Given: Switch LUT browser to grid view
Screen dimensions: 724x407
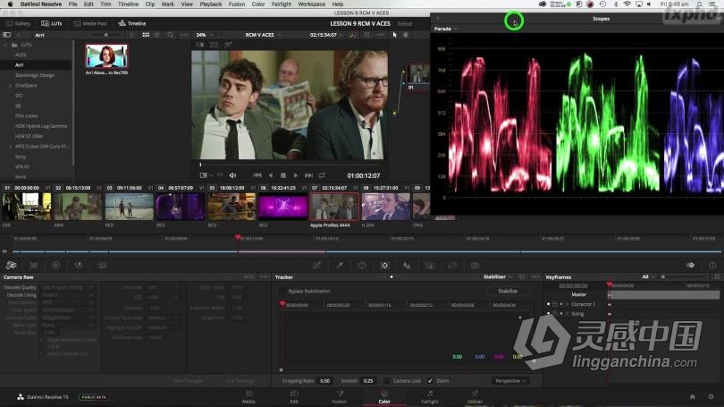Looking at the screenshot, I should tap(146, 35).
